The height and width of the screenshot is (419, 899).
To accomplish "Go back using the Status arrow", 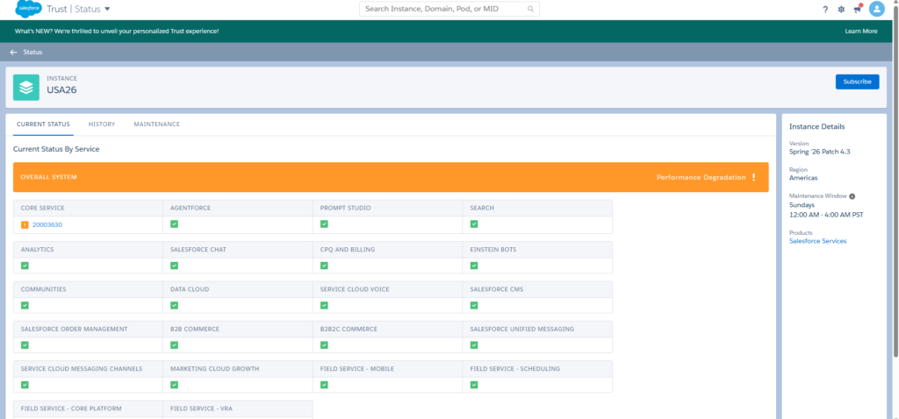I will tap(14, 52).
